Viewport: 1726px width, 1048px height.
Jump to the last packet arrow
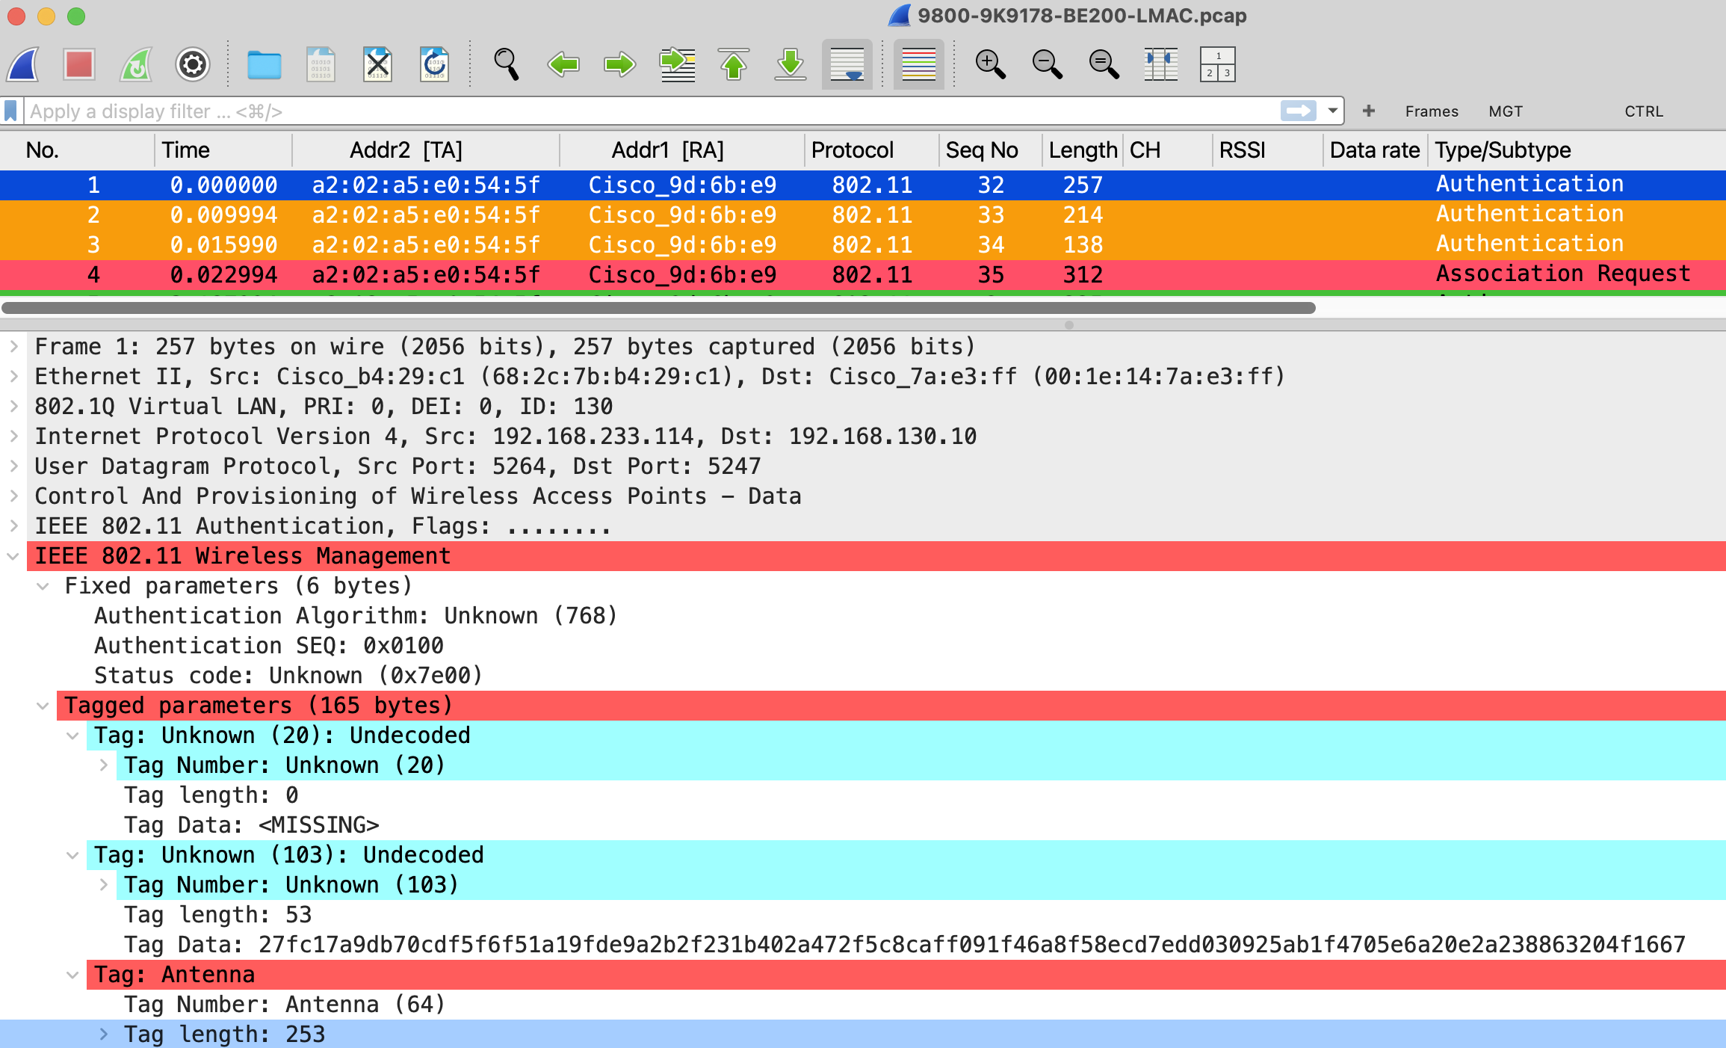(790, 64)
